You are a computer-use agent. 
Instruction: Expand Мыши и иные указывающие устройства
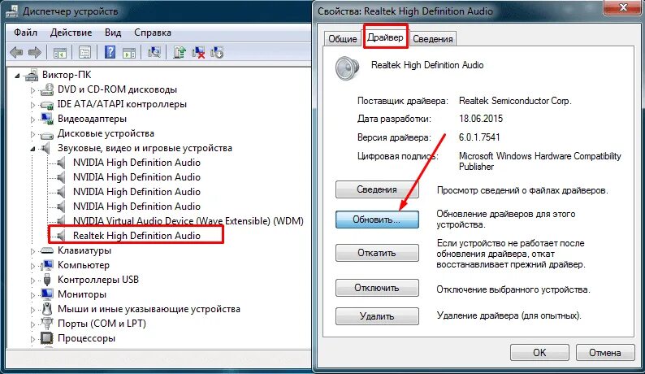[x=33, y=310]
